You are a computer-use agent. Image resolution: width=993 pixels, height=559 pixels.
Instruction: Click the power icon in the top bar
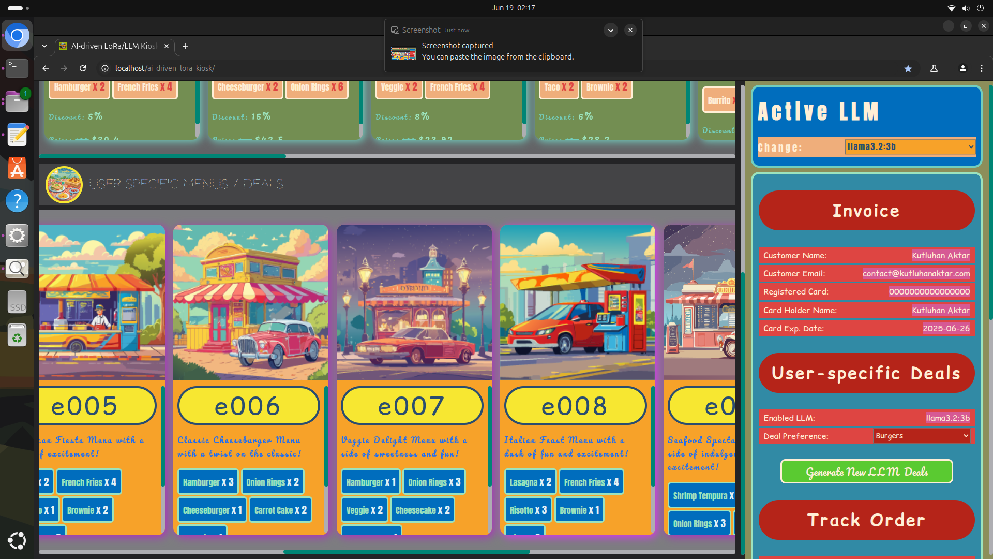pyautogui.click(x=980, y=8)
